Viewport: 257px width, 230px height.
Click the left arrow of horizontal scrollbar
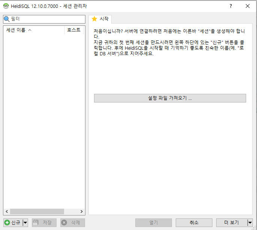7,212
